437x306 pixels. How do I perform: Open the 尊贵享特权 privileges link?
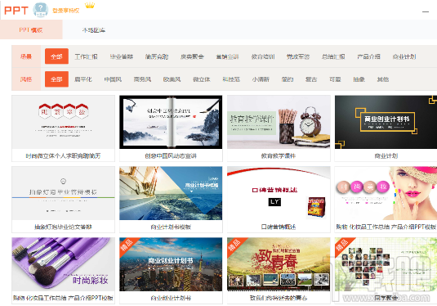pos(66,11)
